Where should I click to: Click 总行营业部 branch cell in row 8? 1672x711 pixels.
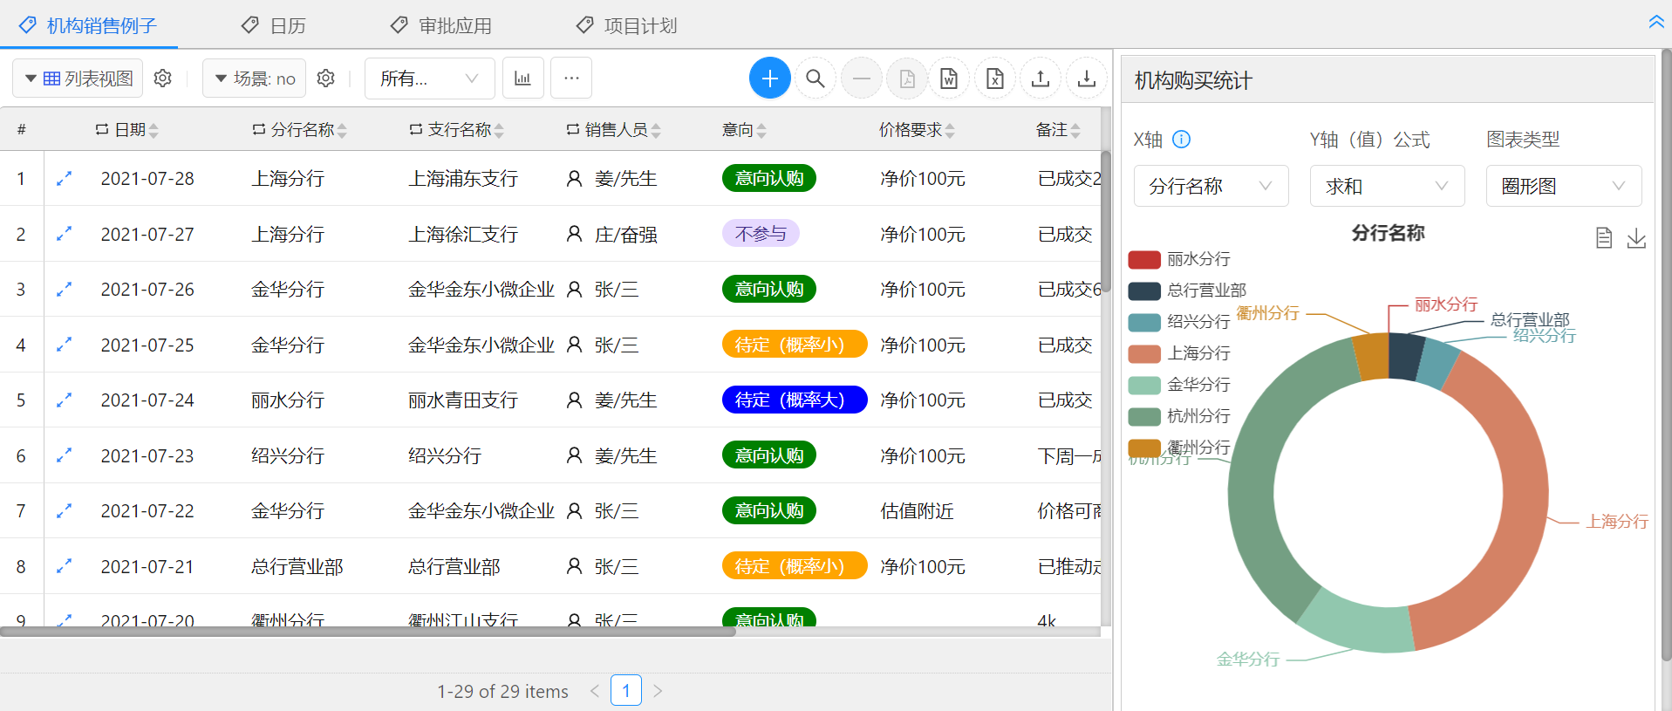click(x=297, y=566)
